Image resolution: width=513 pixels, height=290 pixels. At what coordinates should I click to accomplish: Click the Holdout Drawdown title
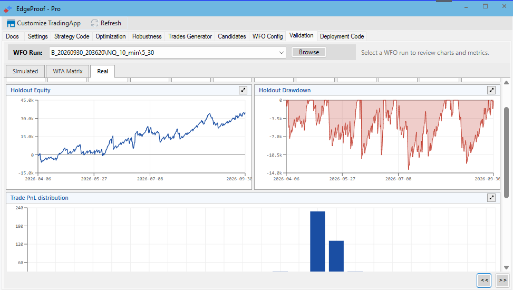(285, 90)
